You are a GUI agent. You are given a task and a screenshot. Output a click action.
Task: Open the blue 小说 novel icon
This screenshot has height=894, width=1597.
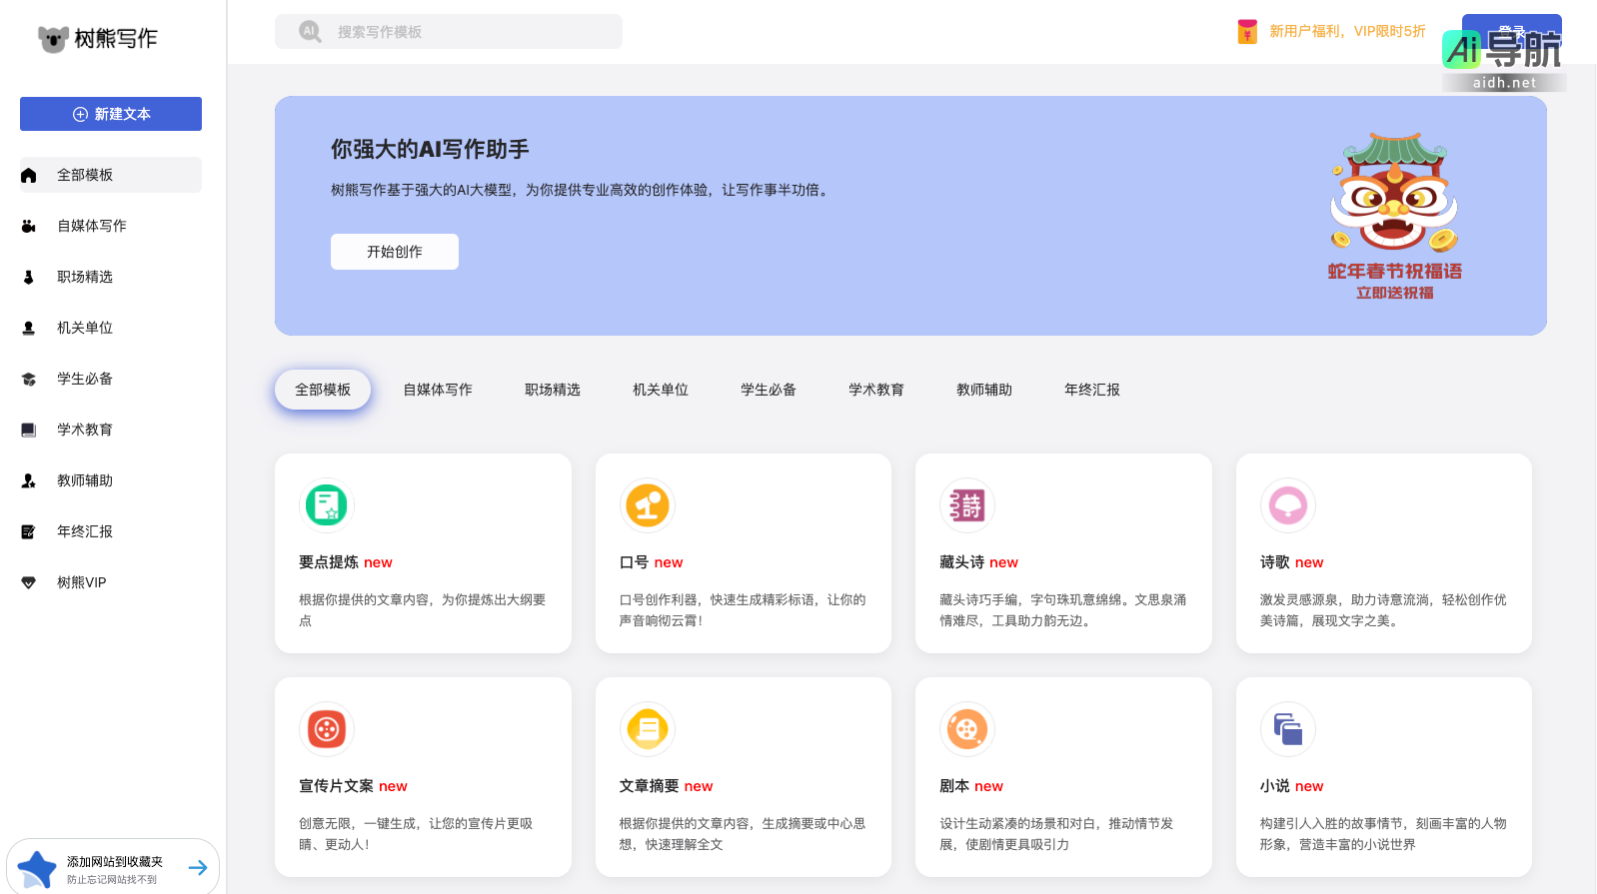click(x=1287, y=729)
